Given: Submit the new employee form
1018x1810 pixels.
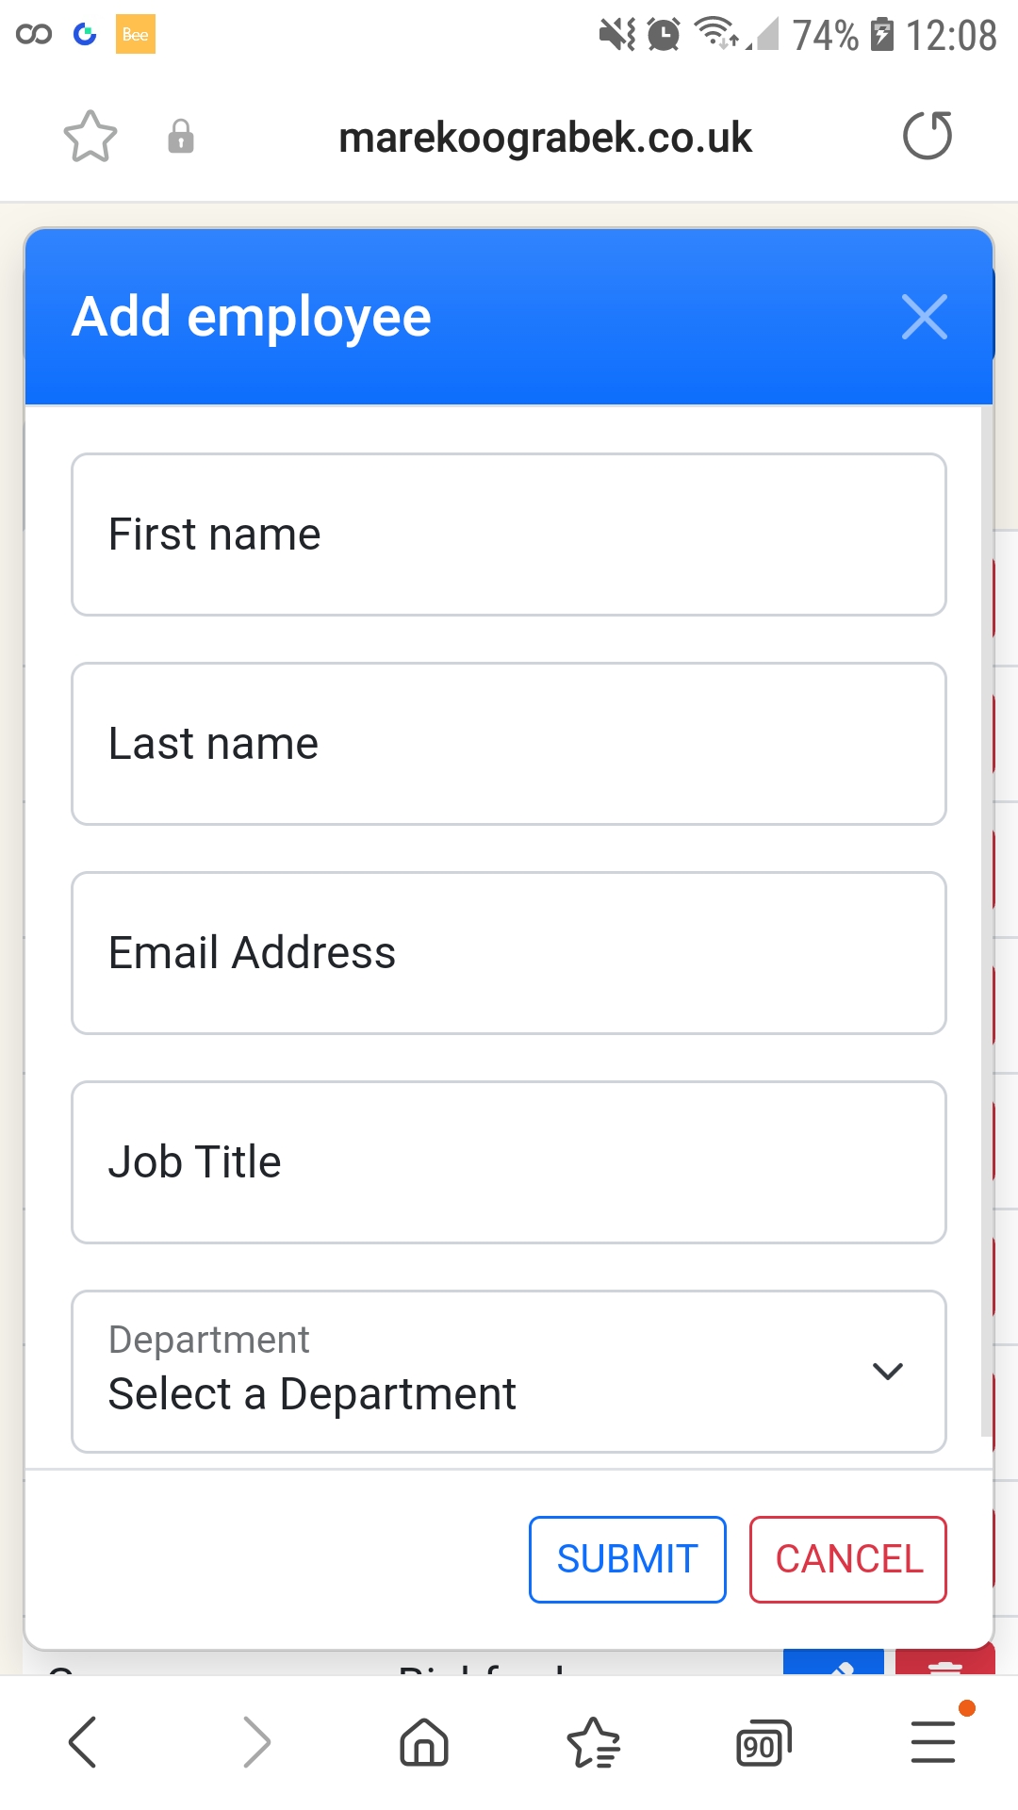Looking at the screenshot, I should pyautogui.click(x=627, y=1559).
